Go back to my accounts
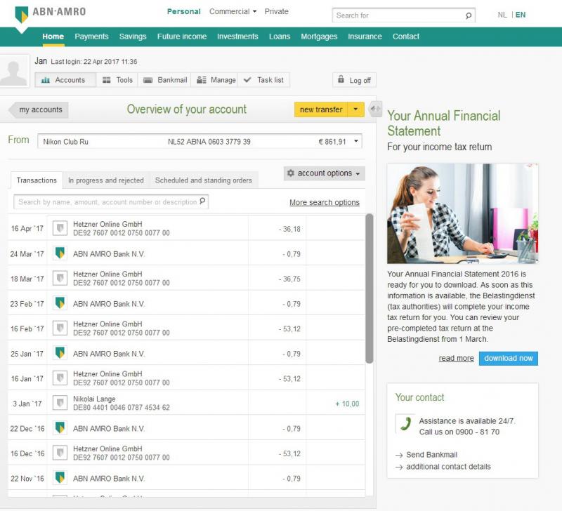Screen dimensions: 562x511 (39, 109)
